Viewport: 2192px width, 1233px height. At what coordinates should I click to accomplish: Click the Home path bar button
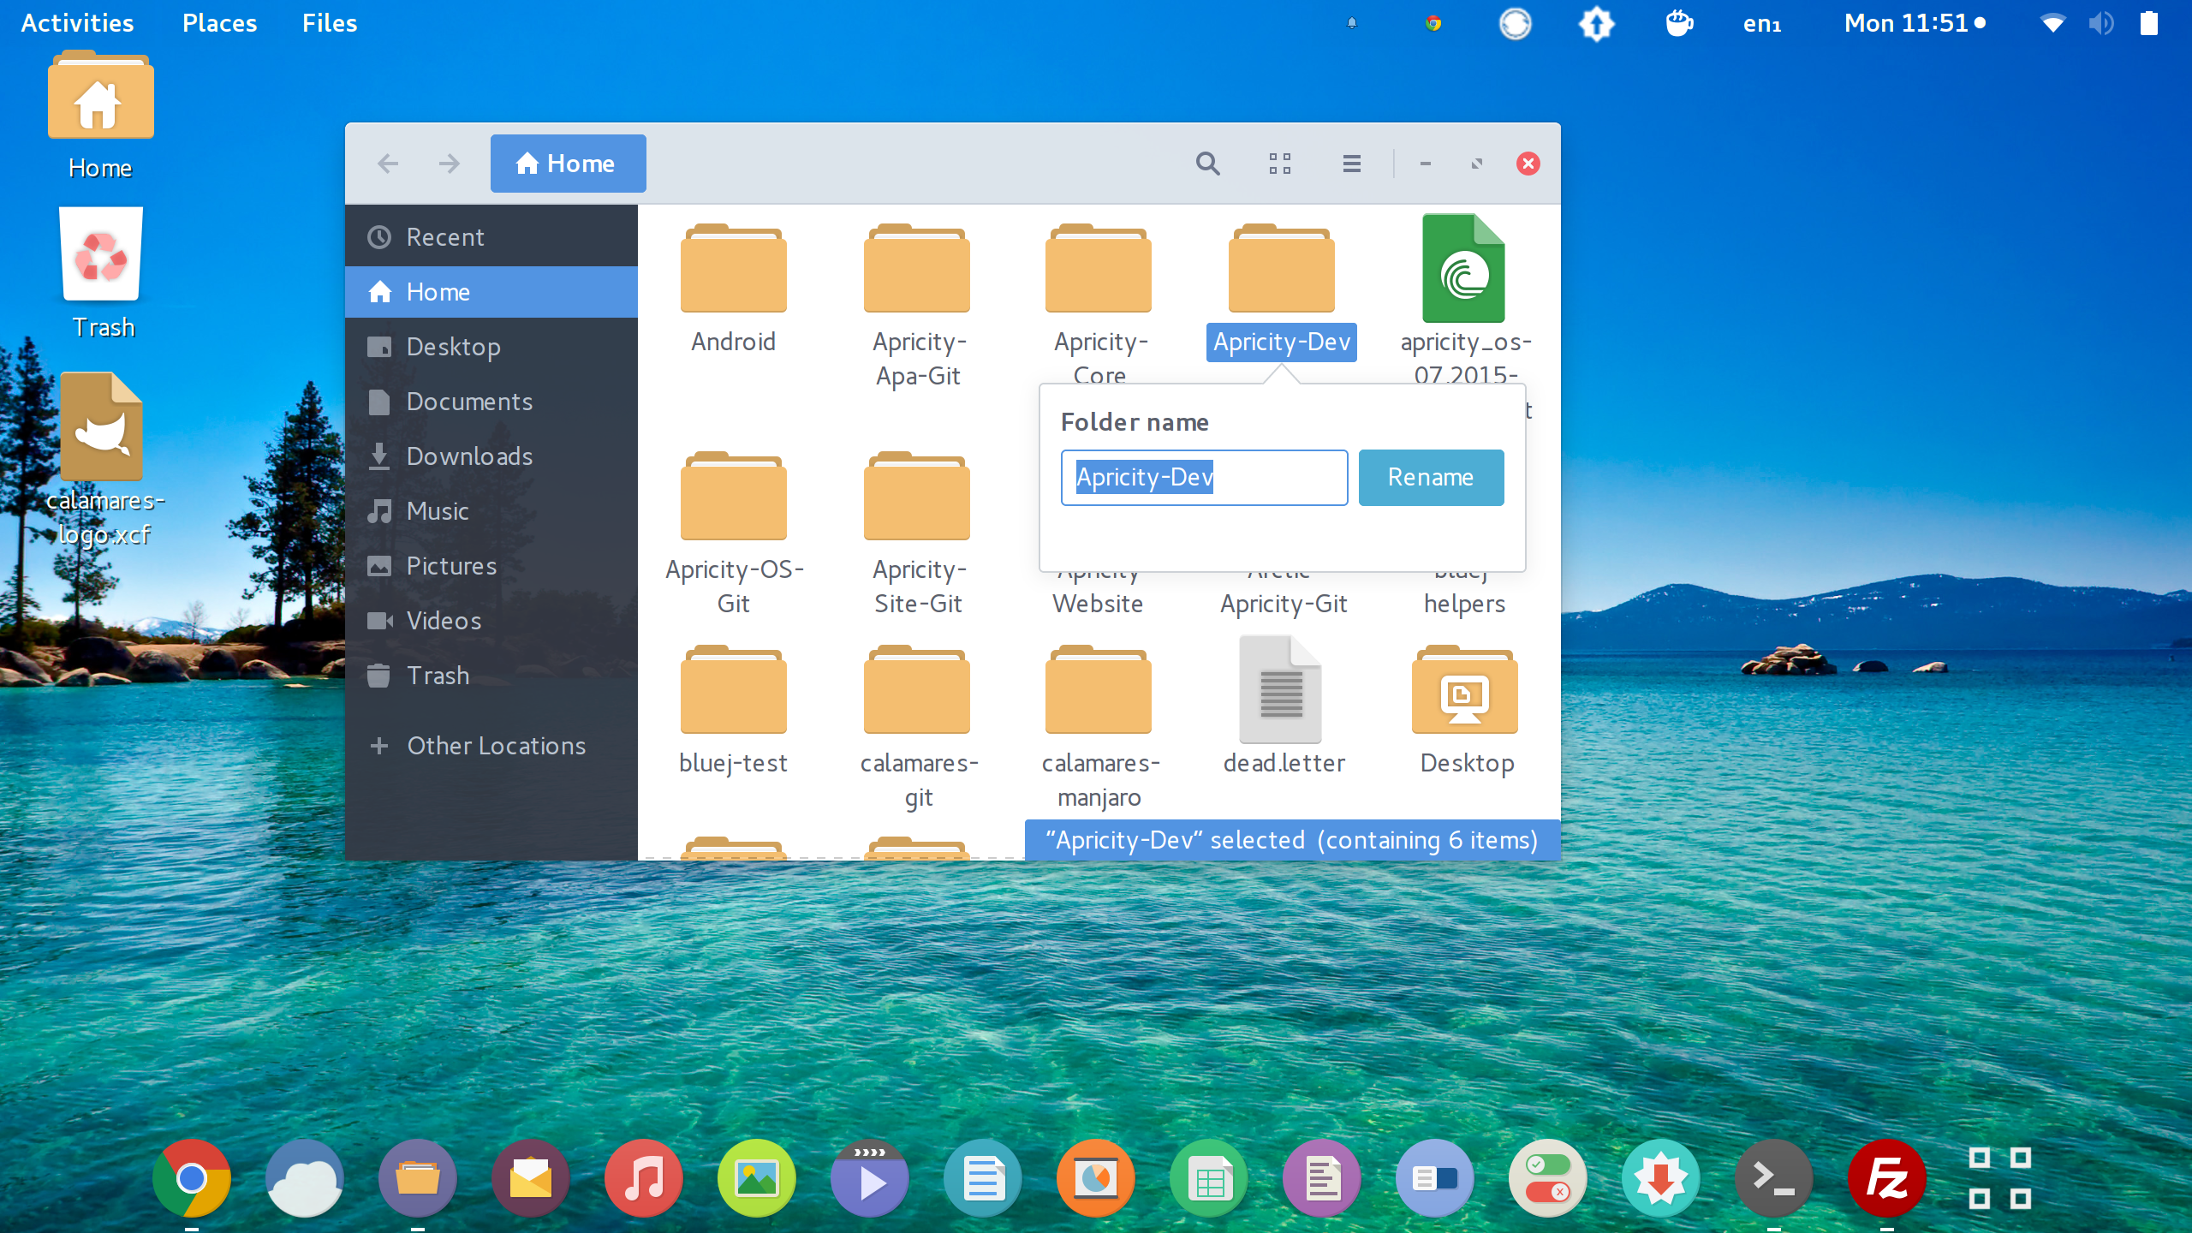pos(568,164)
